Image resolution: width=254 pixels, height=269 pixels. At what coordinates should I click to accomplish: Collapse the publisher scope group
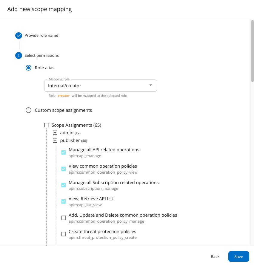click(x=55, y=140)
